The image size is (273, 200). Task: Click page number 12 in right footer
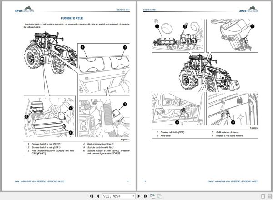[x=145, y=181]
